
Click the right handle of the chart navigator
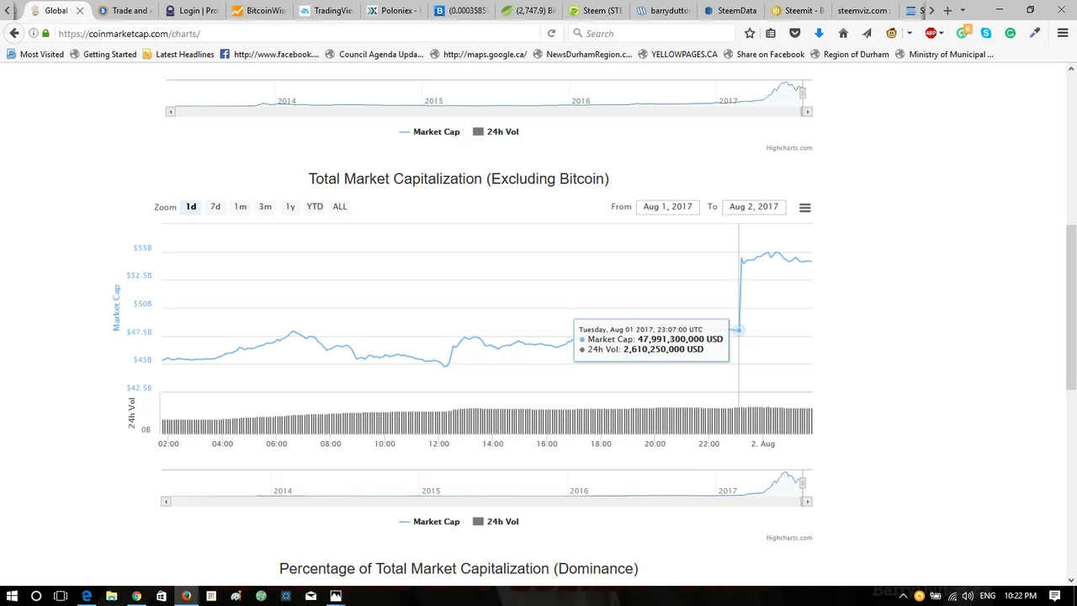[x=803, y=483]
